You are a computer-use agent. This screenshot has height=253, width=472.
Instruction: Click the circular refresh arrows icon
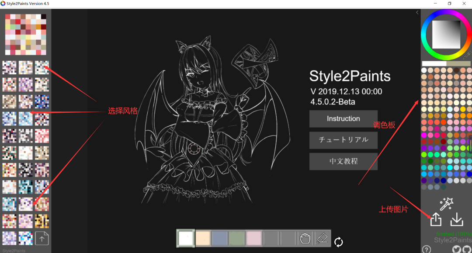point(339,242)
